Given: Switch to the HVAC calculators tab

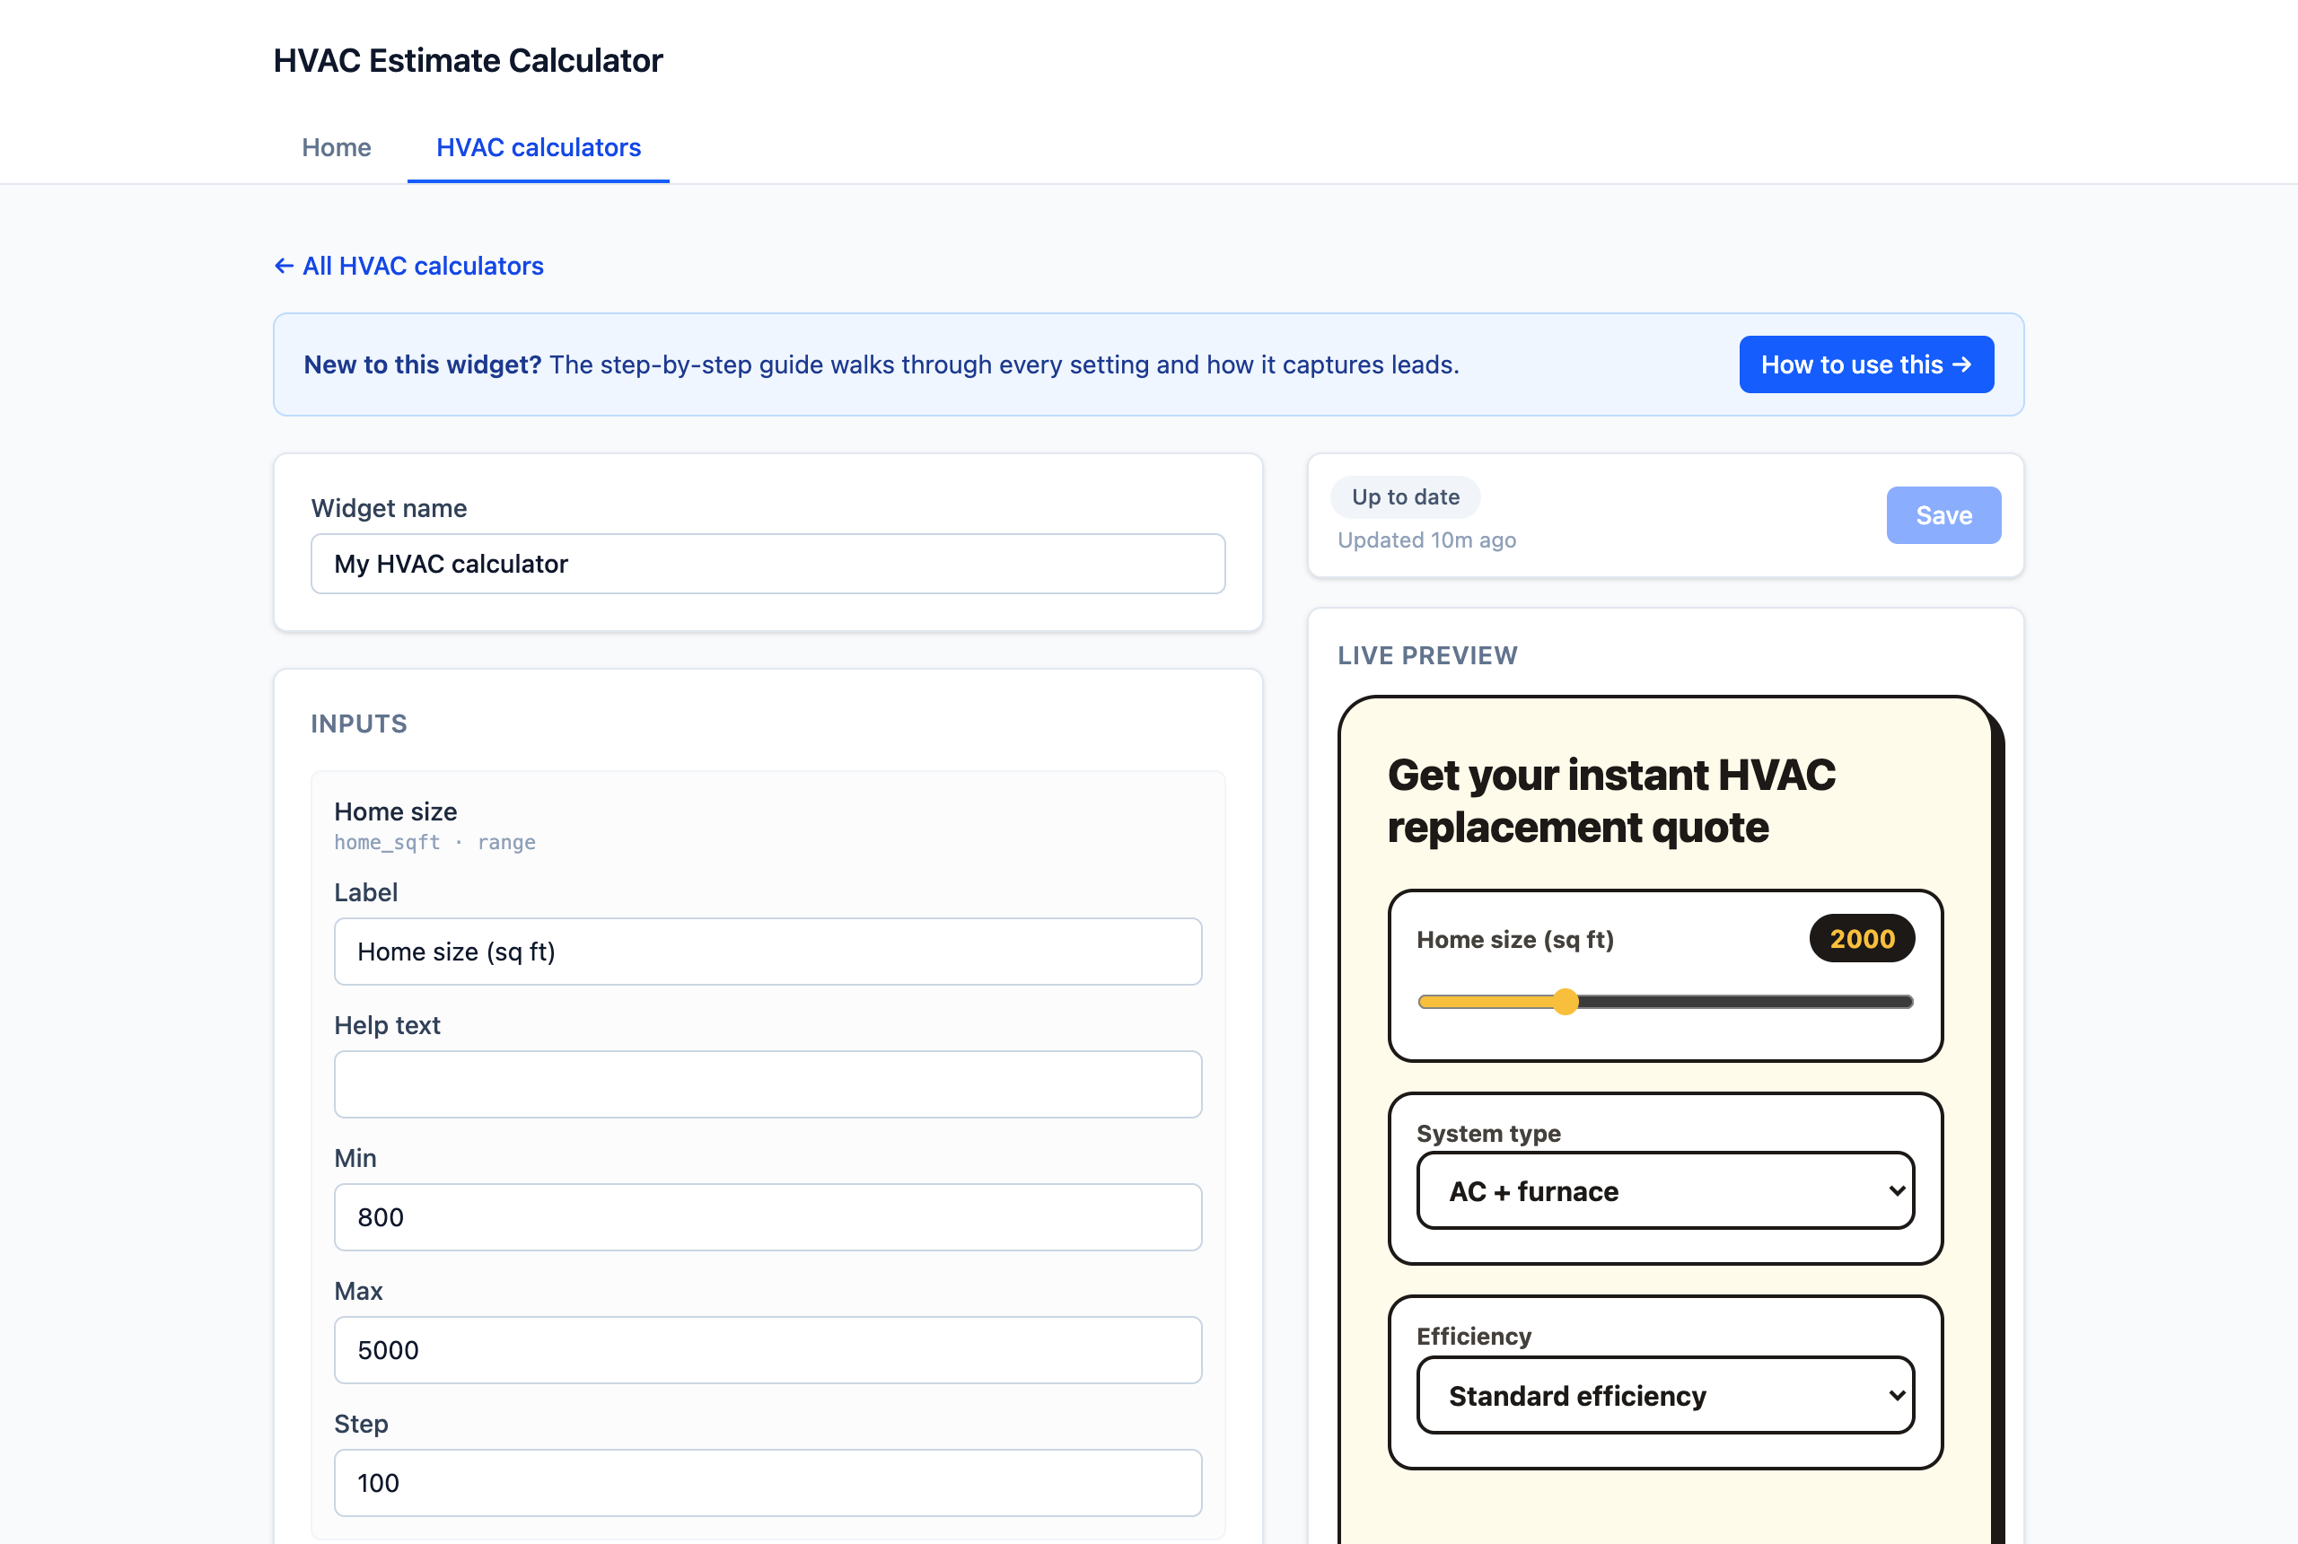Looking at the screenshot, I should pos(539,148).
